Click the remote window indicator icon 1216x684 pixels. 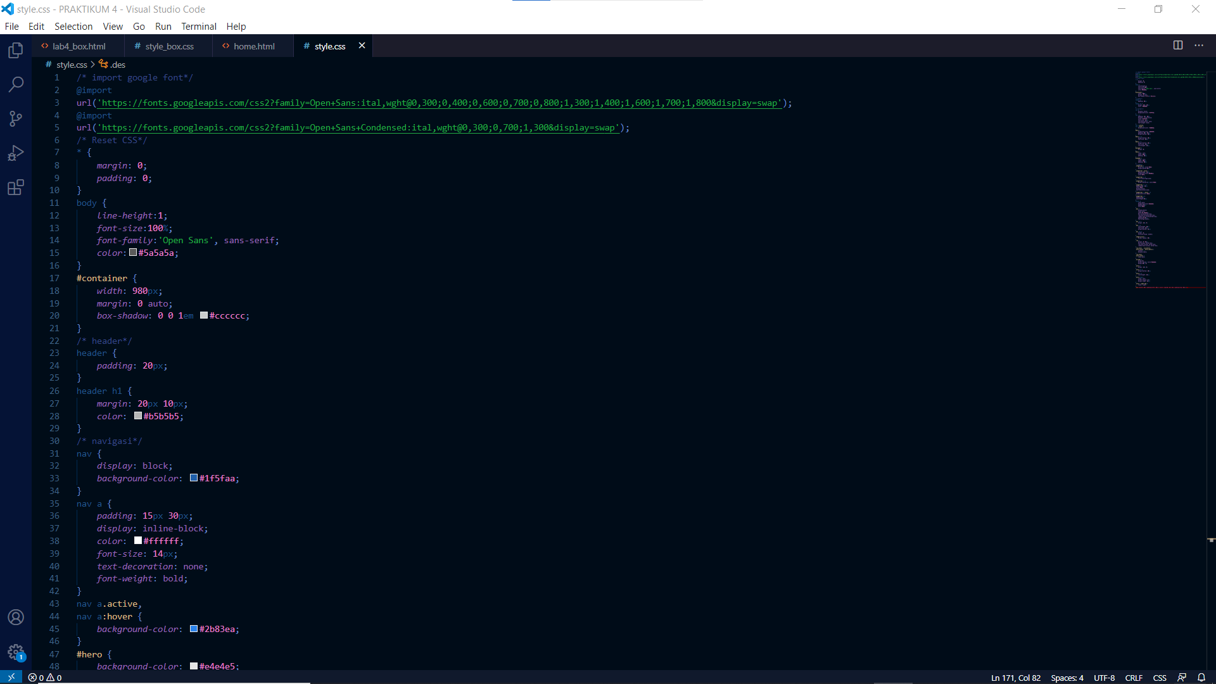tap(11, 677)
